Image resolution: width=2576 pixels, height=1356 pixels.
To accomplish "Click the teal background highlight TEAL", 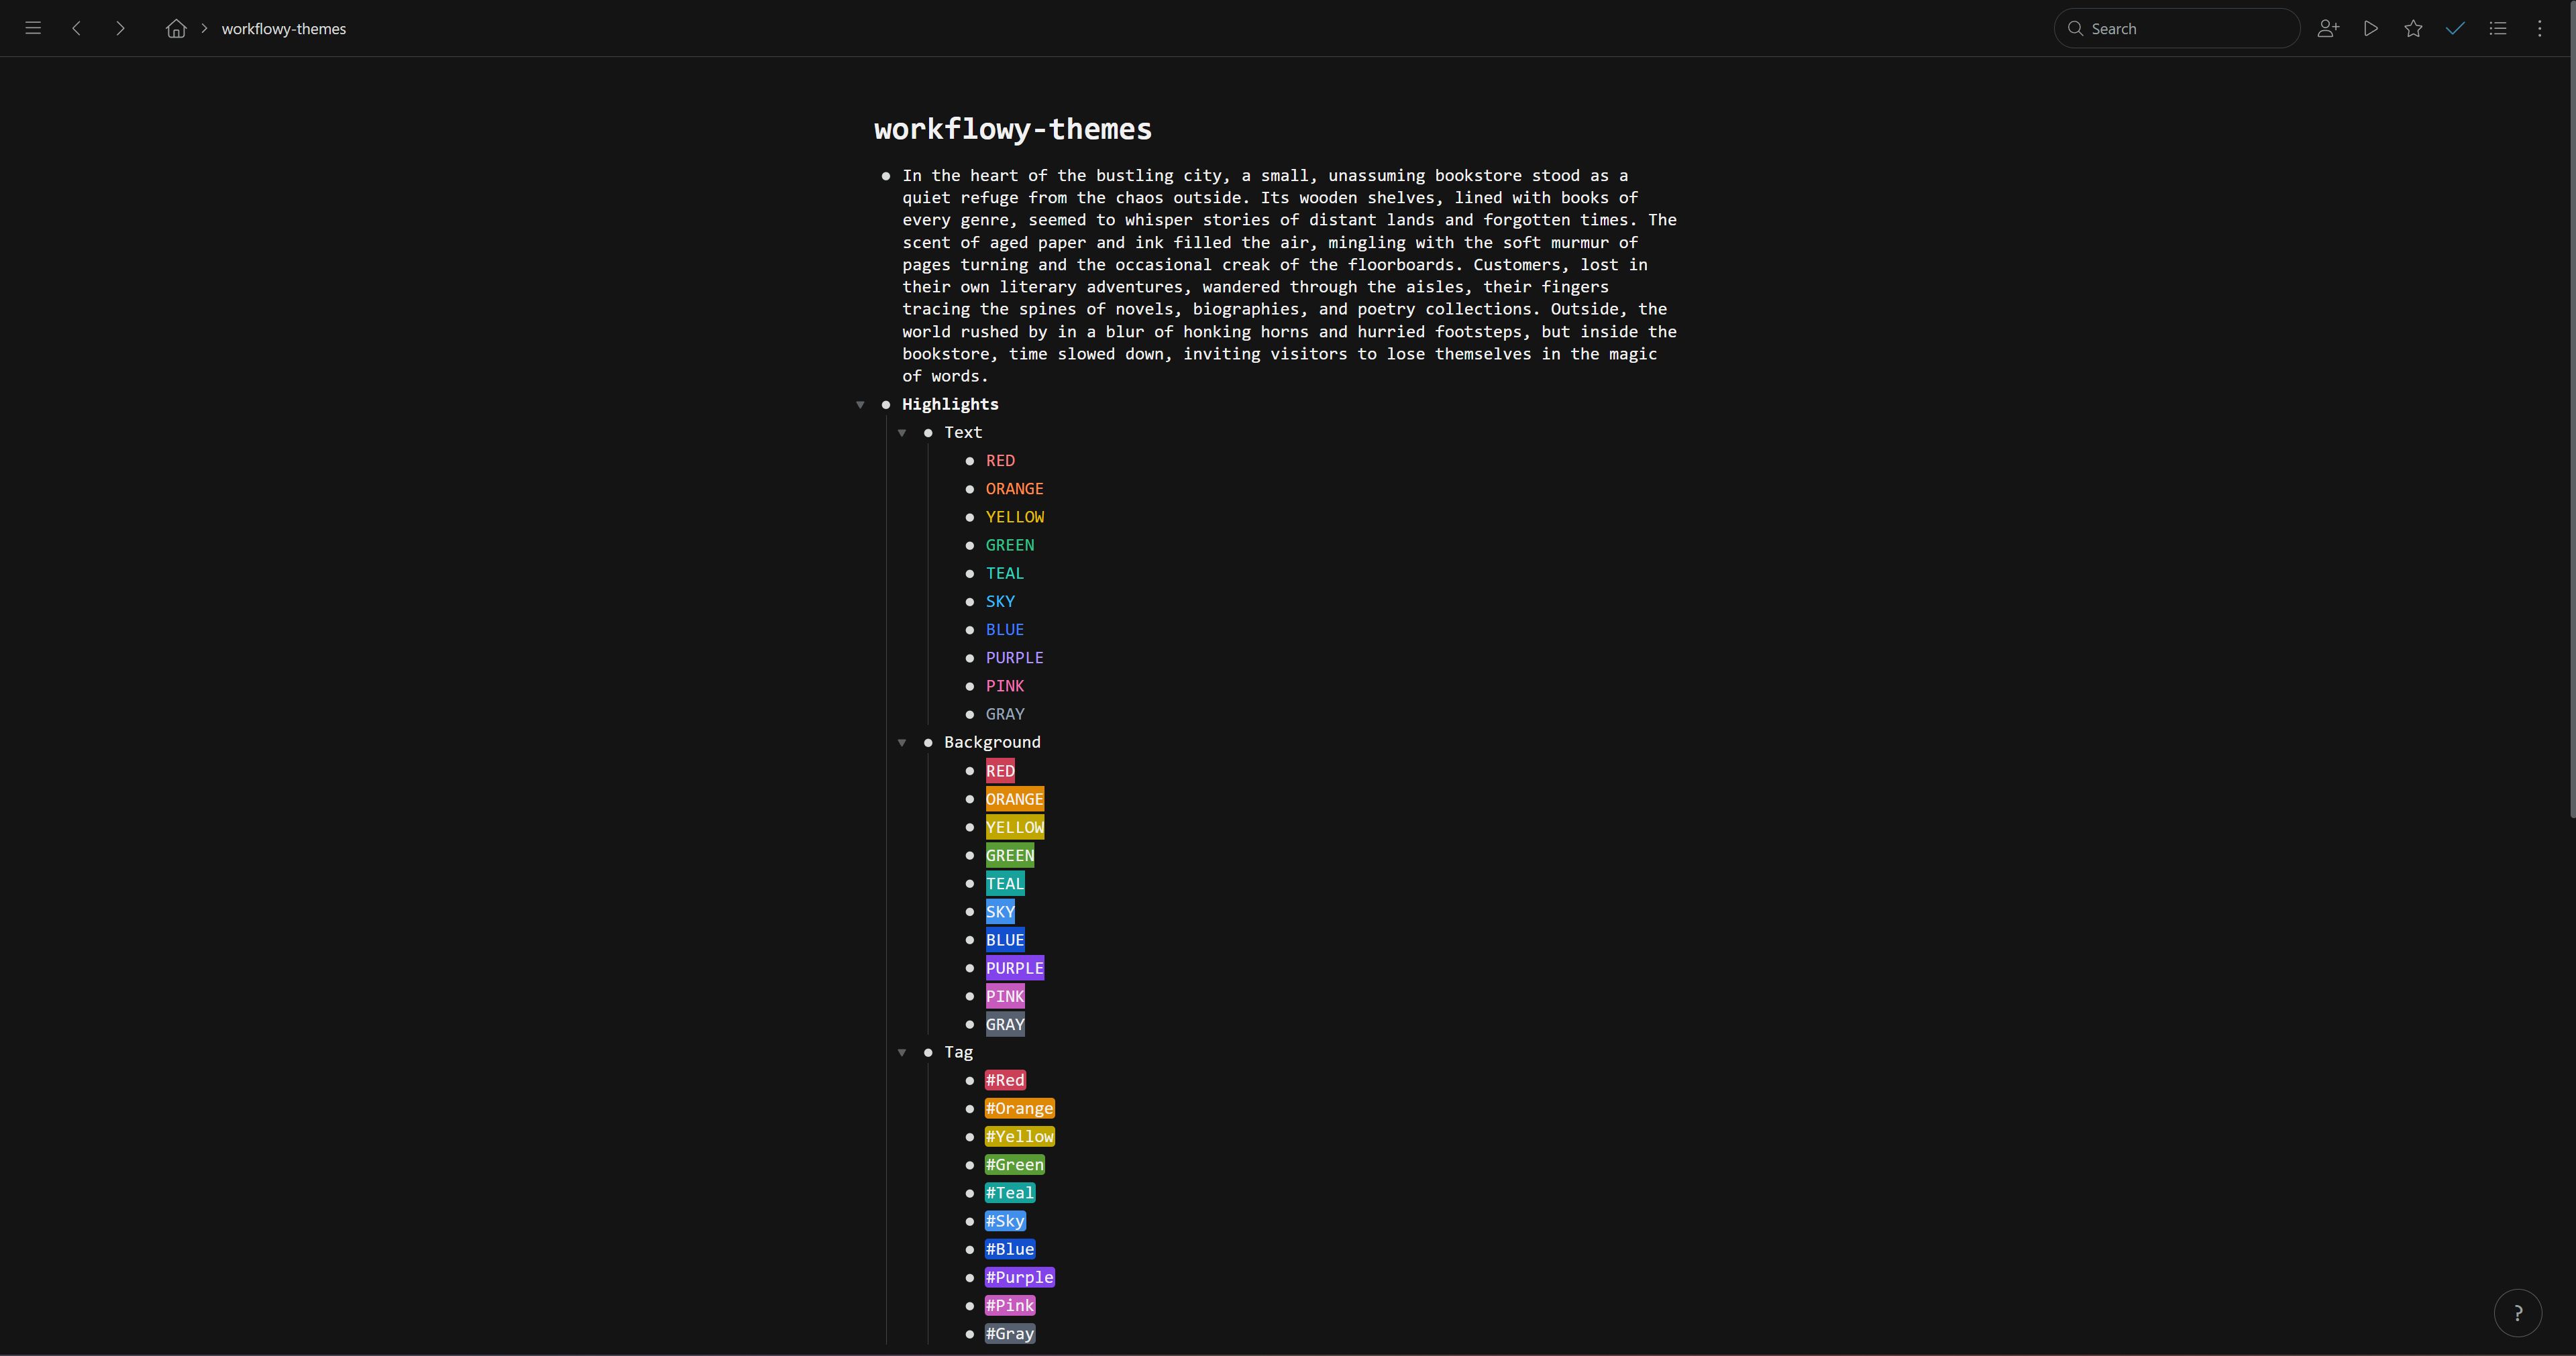I will [1005, 883].
